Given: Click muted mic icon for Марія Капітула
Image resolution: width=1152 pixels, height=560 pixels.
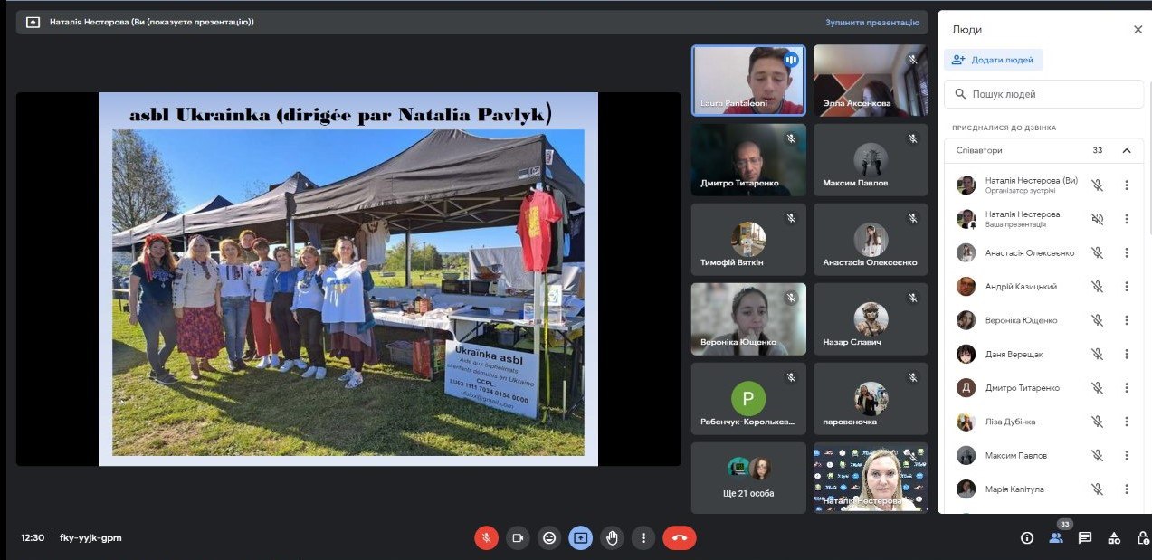Looking at the screenshot, I should pos(1097,489).
